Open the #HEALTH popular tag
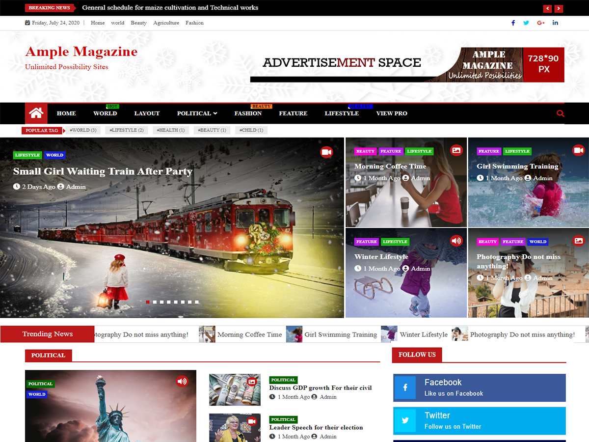The height and width of the screenshot is (442, 589). tap(170, 130)
